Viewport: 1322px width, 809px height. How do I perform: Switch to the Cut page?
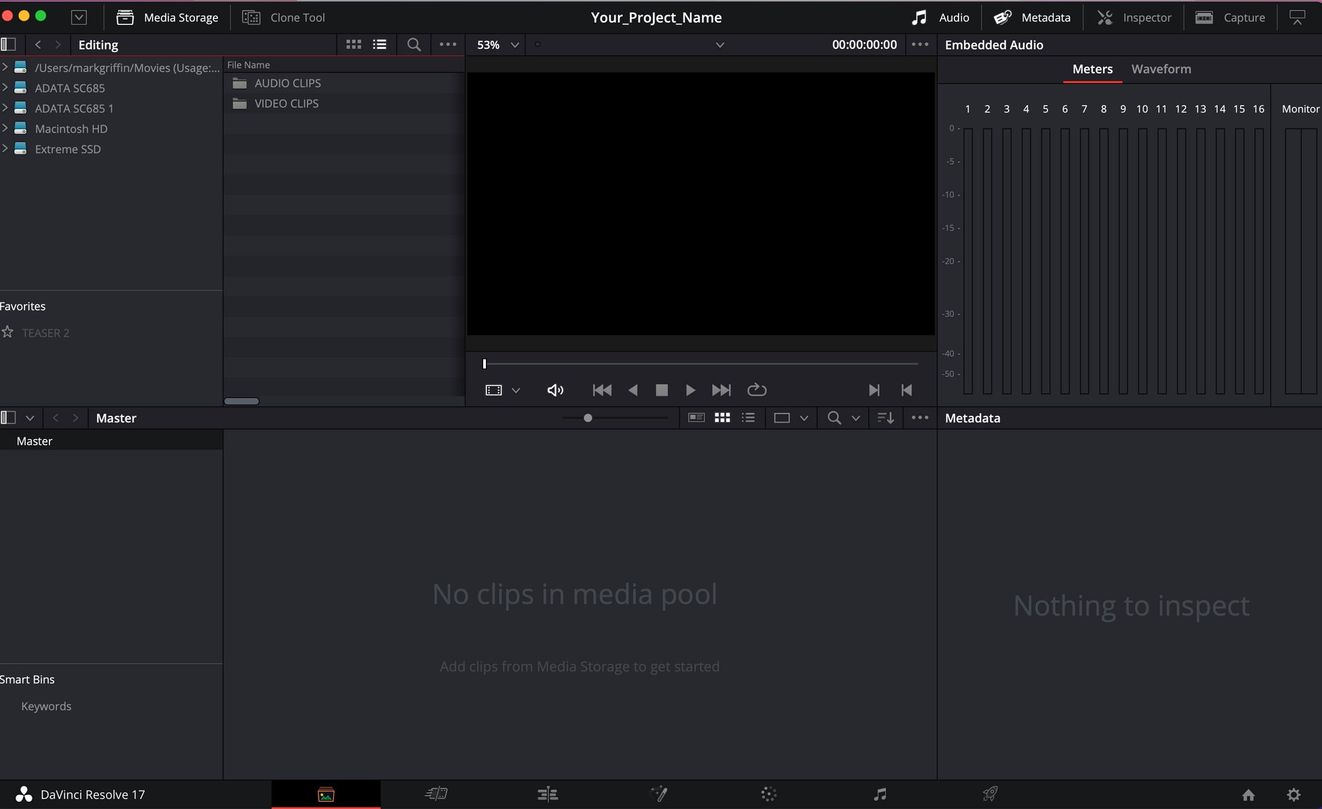(436, 794)
